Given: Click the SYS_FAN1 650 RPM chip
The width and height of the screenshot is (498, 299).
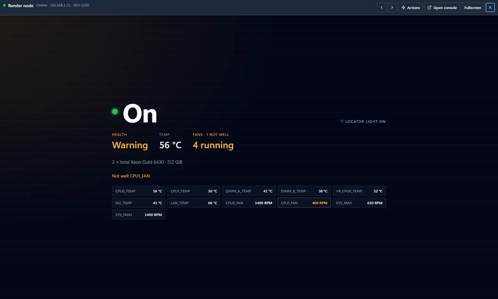Looking at the screenshot, I should (x=359, y=203).
